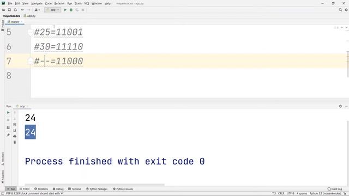This screenshot has width=349, height=196.
Task: Stop process in Run panel
Action: click(x=8, y=120)
